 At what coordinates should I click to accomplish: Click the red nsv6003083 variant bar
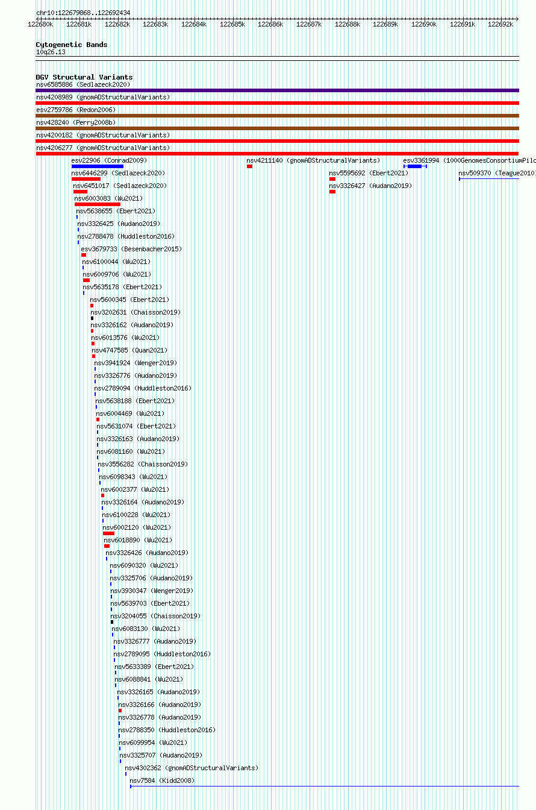(x=97, y=204)
